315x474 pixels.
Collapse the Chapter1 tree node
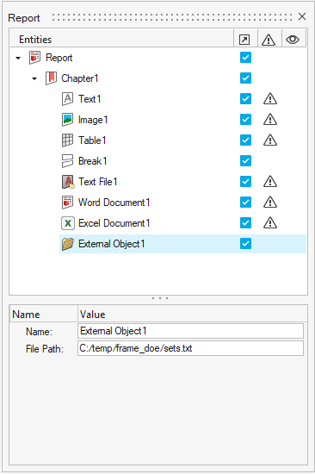34,78
